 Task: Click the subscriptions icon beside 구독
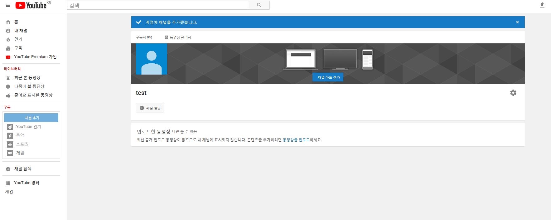tap(8, 48)
